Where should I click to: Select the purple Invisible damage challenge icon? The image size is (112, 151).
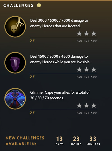point(15,63)
